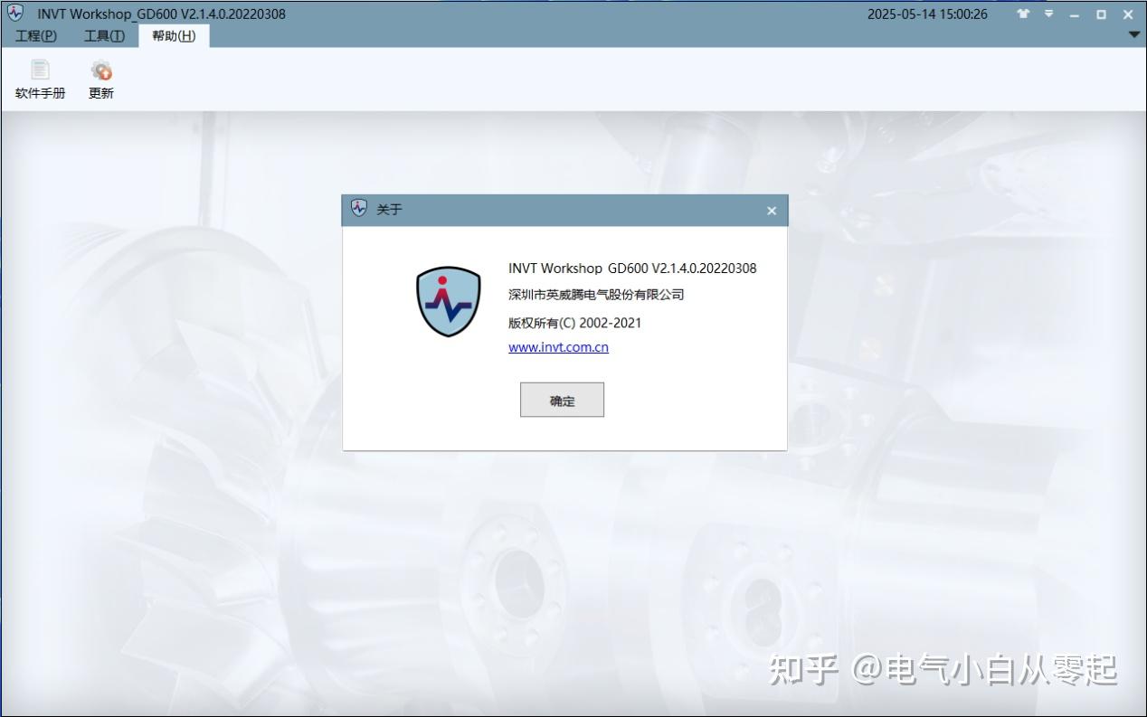Click the shield icon on the 关于 dialog titlebar
Screen dimensions: 1147x717
(357, 209)
